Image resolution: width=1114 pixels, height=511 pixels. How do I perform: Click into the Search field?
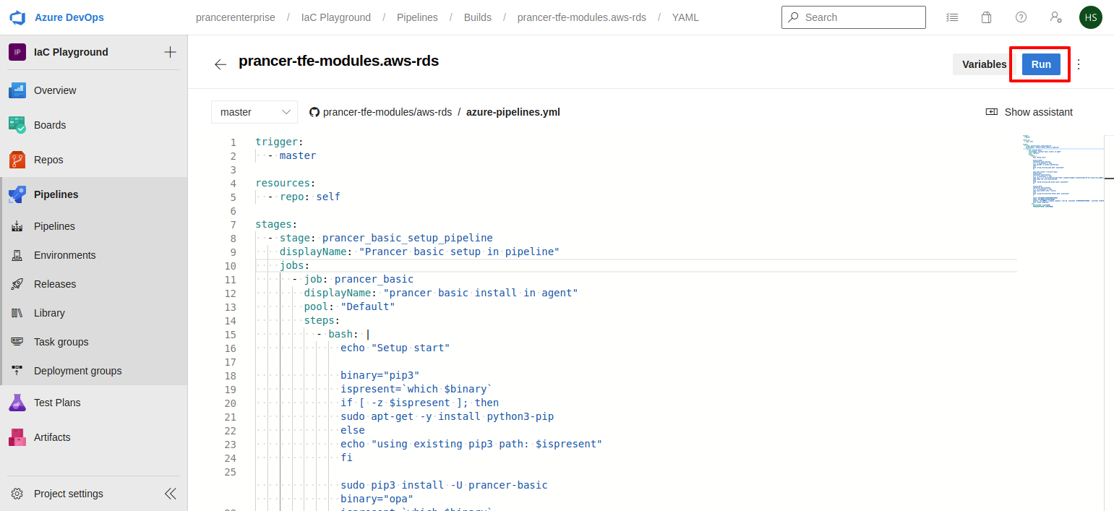(x=853, y=17)
